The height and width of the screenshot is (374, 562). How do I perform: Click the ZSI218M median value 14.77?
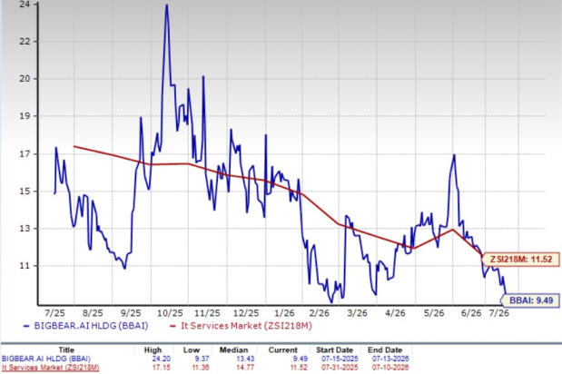click(x=245, y=368)
